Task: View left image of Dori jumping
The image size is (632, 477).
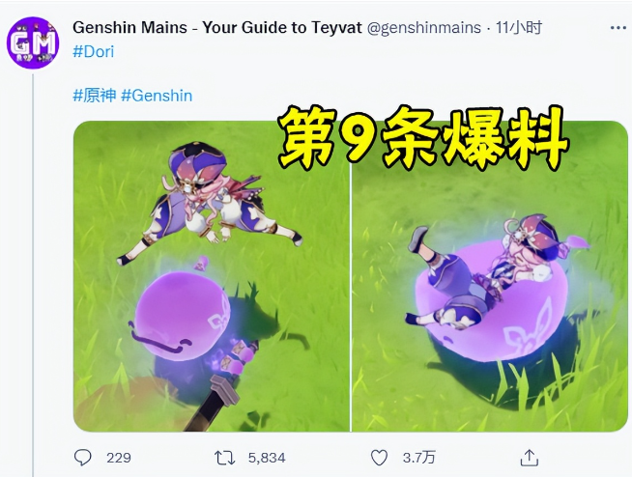Action: pos(212,276)
